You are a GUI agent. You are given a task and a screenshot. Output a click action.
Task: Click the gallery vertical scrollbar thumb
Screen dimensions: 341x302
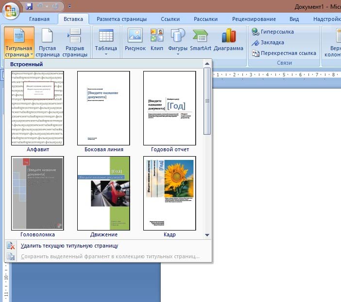[x=207, y=101]
